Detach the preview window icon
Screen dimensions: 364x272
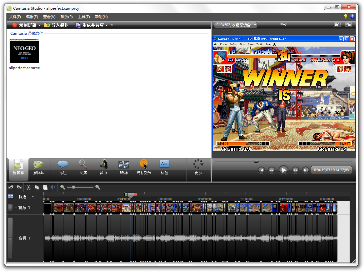click(x=348, y=25)
